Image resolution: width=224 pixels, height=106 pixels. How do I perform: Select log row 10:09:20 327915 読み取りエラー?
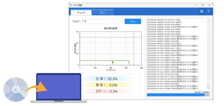click(173, 36)
